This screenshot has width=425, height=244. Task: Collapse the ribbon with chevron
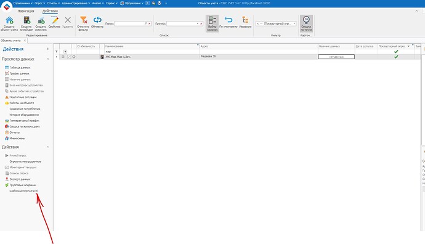click(416, 11)
